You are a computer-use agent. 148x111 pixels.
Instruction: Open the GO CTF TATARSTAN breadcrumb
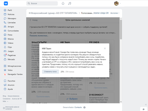coord(53,13)
